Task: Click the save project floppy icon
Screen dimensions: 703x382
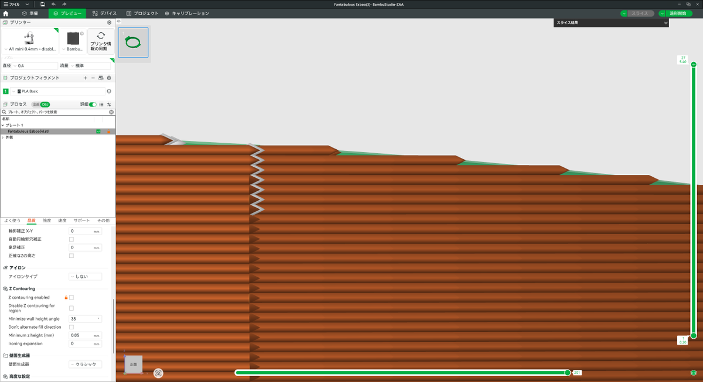Action: point(43,4)
